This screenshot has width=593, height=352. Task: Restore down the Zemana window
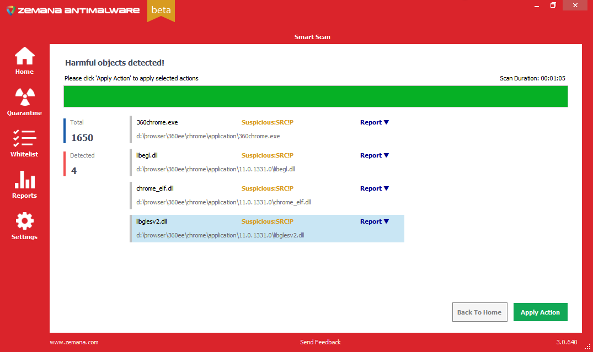click(x=553, y=6)
